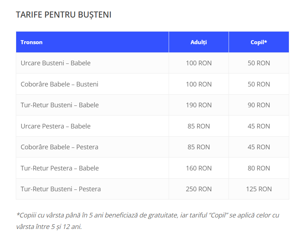The image size is (300, 234).
Task: Click the 190 RON adult price
Action: (x=198, y=105)
